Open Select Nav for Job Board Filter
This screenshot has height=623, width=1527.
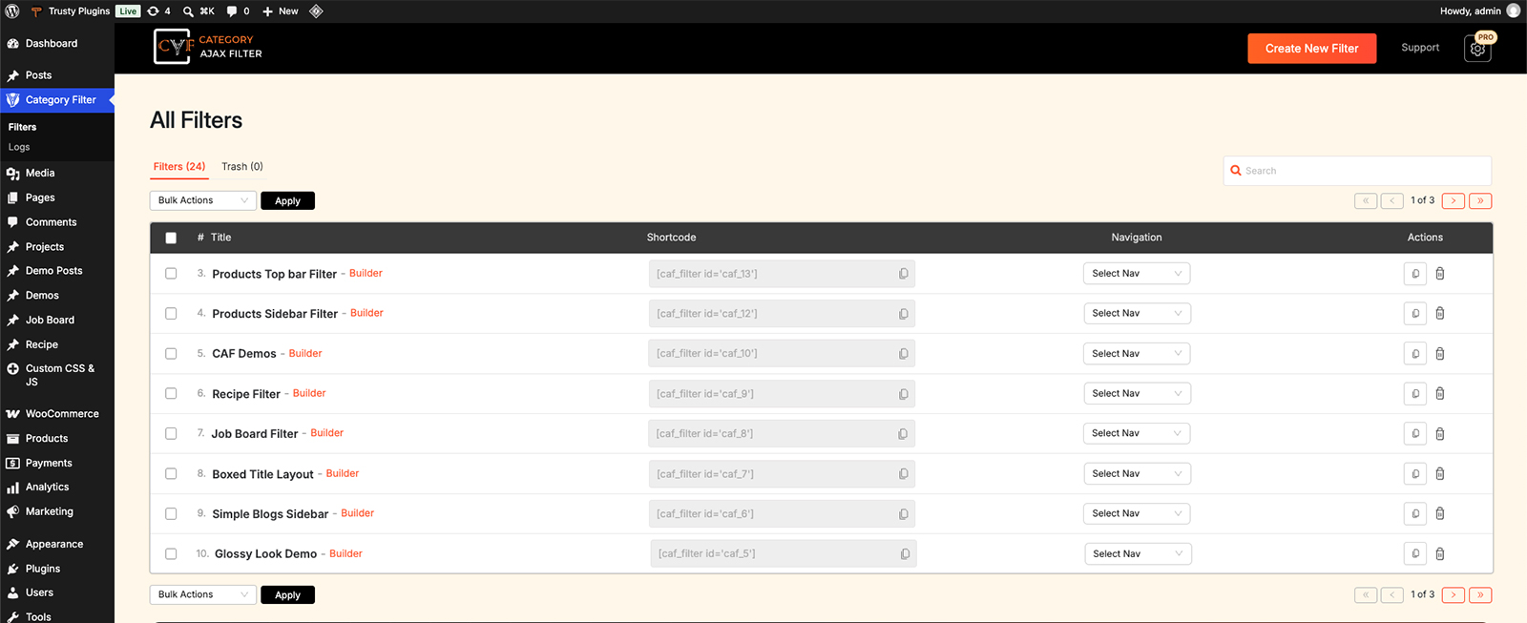tap(1137, 434)
